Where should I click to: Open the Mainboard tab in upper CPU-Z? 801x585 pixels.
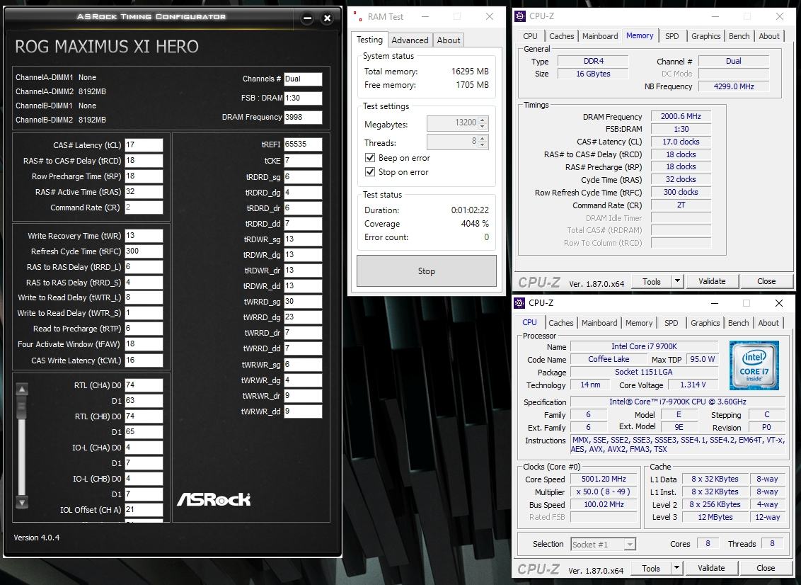[x=600, y=36]
